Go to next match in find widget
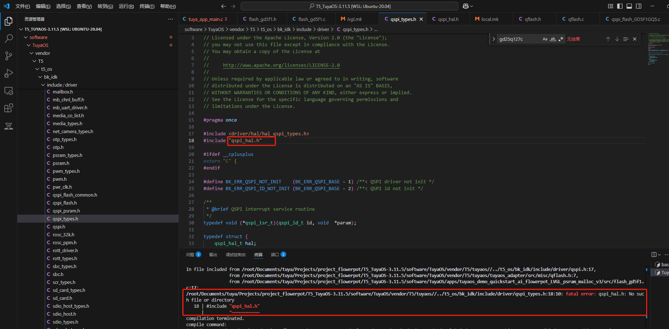This screenshot has width=669, height=329. click(617, 39)
